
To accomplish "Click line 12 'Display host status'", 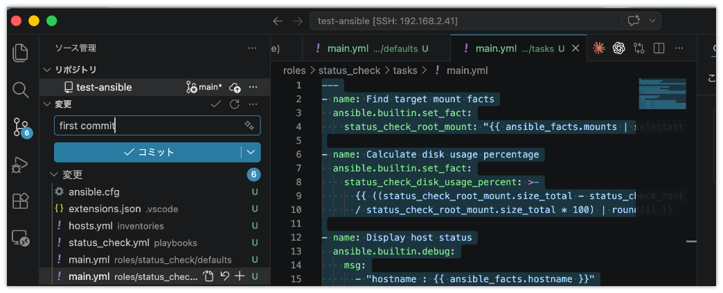I will [x=419, y=238].
